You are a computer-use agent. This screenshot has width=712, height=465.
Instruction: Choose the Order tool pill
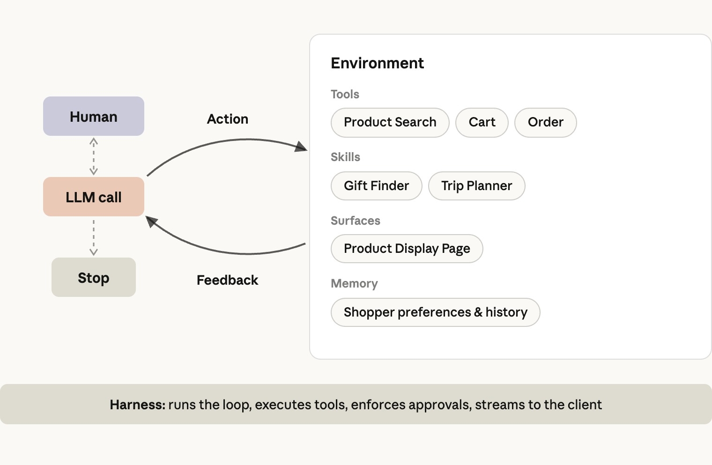click(546, 123)
